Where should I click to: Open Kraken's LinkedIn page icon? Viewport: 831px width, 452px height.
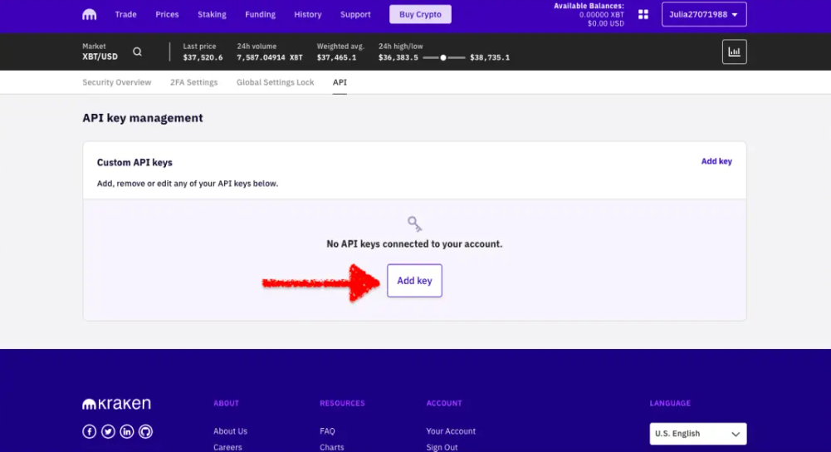click(x=127, y=431)
